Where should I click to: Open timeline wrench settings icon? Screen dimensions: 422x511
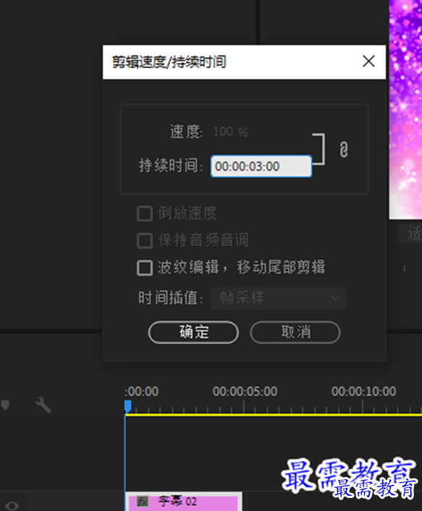[x=43, y=405]
